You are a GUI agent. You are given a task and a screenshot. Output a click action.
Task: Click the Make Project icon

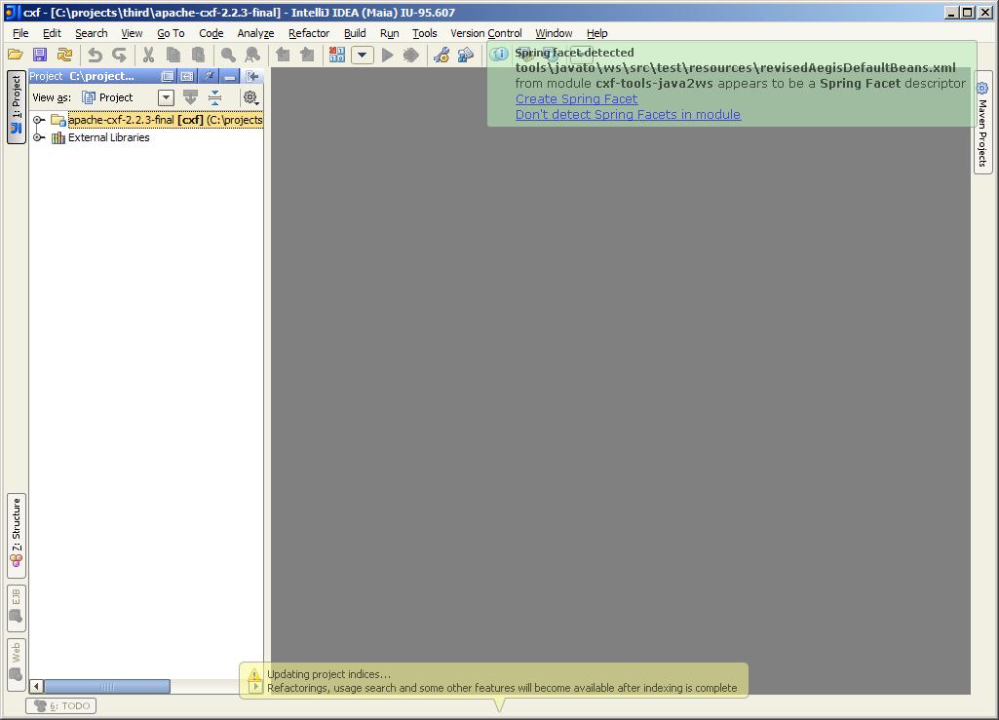(x=337, y=55)
